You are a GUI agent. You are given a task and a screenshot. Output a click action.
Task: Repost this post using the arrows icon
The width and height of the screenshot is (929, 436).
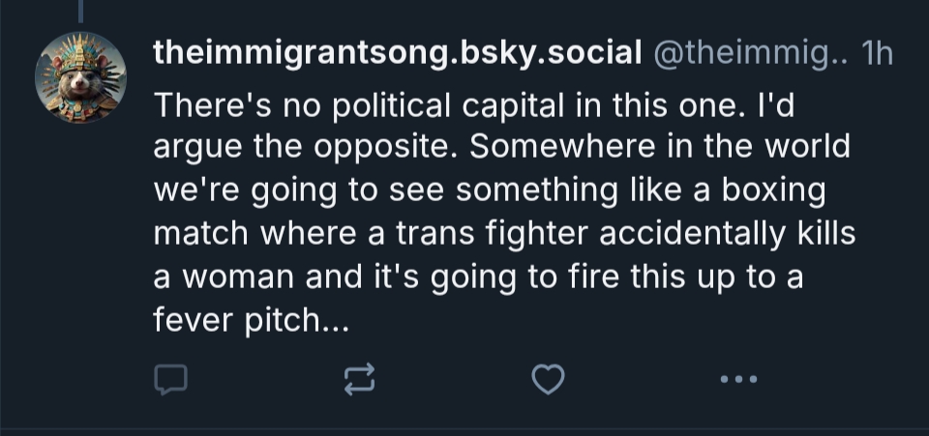click(359, 380)
